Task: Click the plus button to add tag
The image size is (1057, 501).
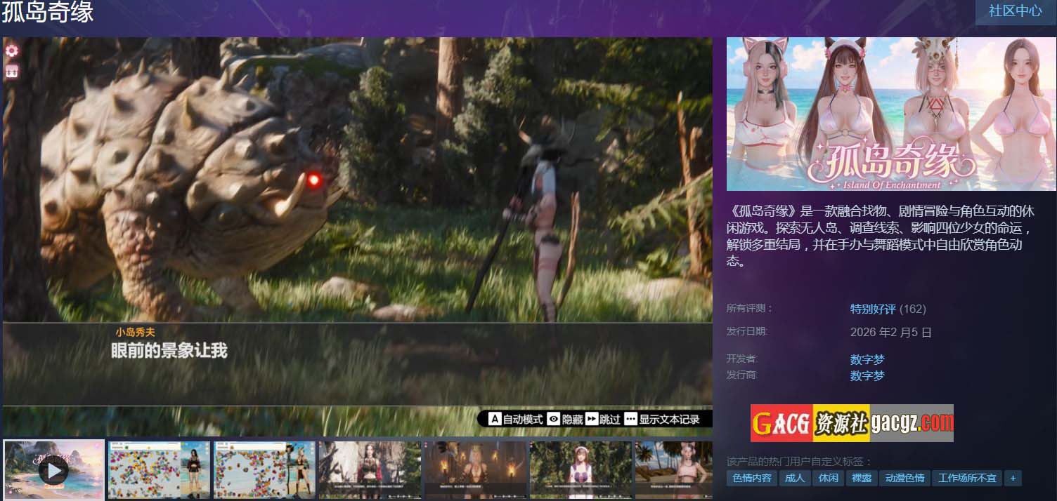Action: (x=1013, y=478)
